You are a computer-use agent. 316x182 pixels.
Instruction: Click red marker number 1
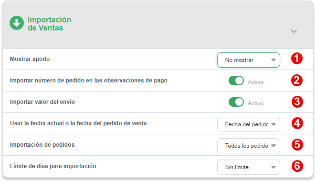coord(297,59)
